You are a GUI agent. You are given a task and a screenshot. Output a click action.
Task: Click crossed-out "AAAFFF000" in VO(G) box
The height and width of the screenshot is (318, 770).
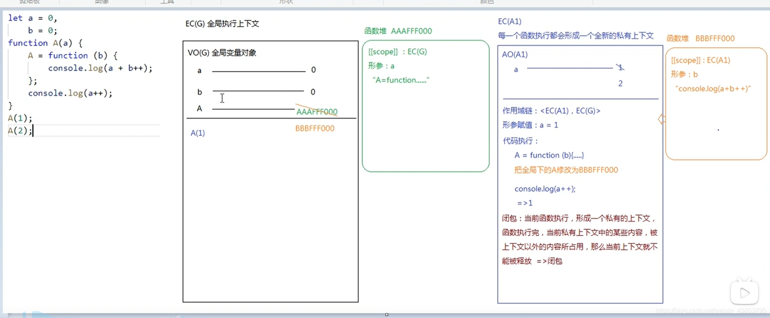[x=317, y=111]
